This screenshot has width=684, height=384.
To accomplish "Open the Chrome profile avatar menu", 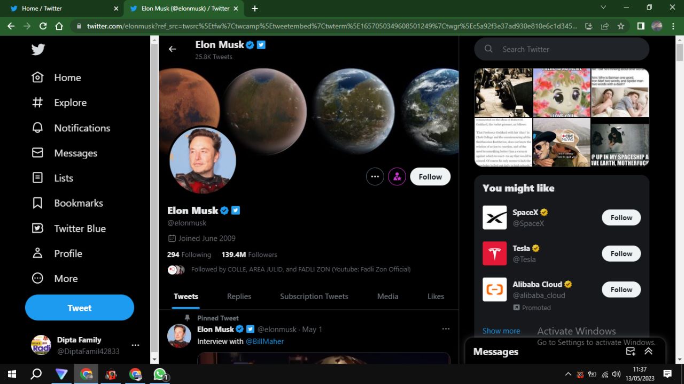I will pyautogui.click(x=657, y=26).
